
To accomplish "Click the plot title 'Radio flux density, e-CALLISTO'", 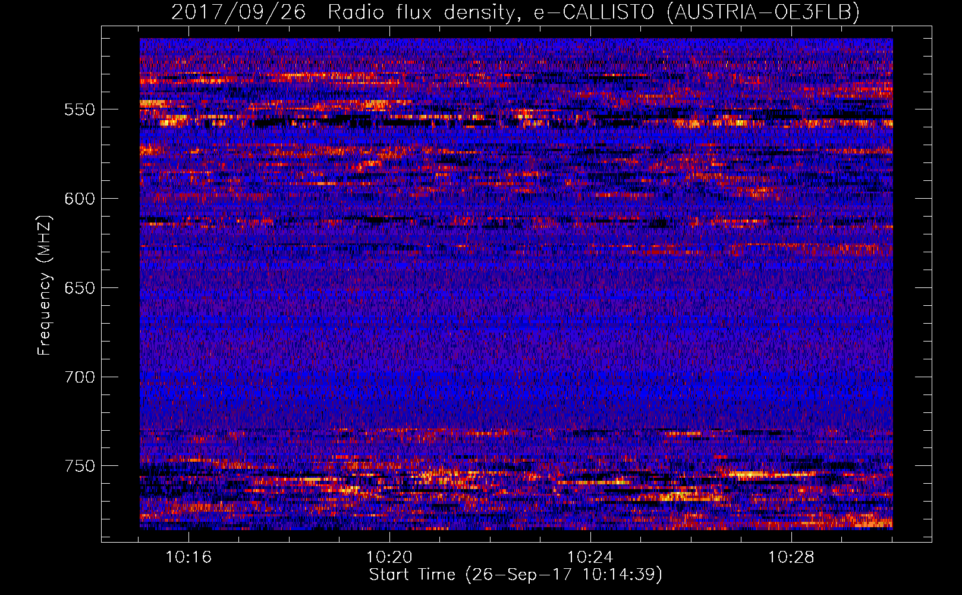I will [x=491, y=12].
